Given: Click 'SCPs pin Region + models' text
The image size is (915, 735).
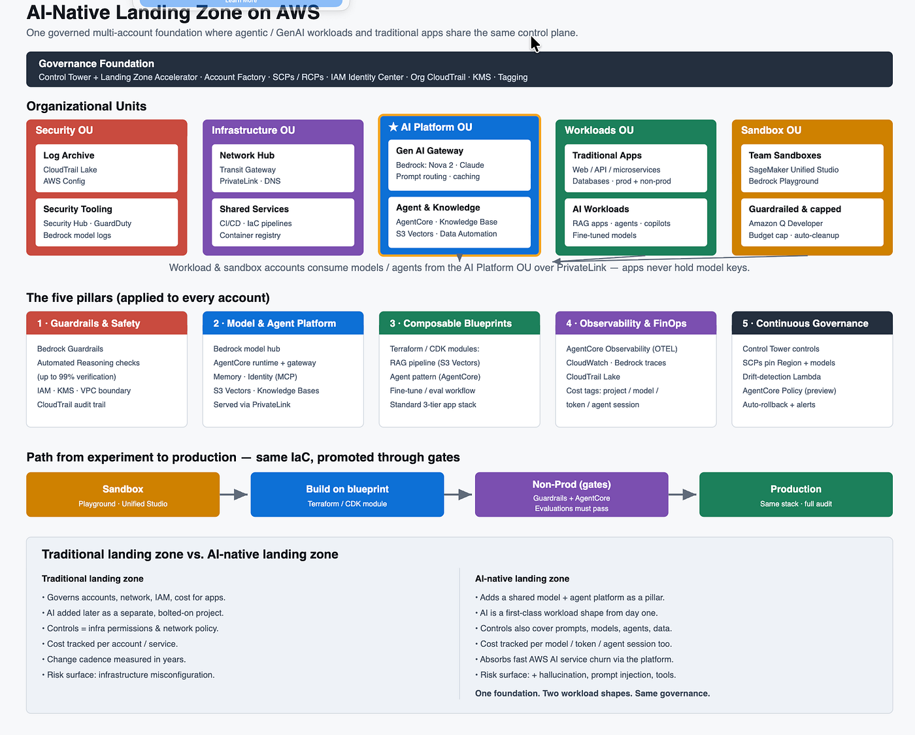Looking at the screenshot, I should (x=789, y=363).
